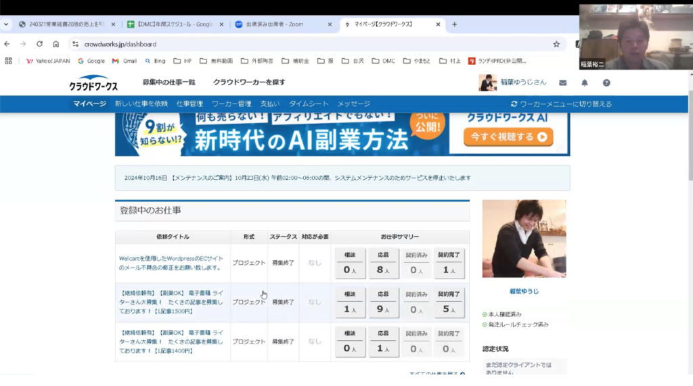Open the new tab plus button
The image size is (693, 386).
(x=454, y=24)
